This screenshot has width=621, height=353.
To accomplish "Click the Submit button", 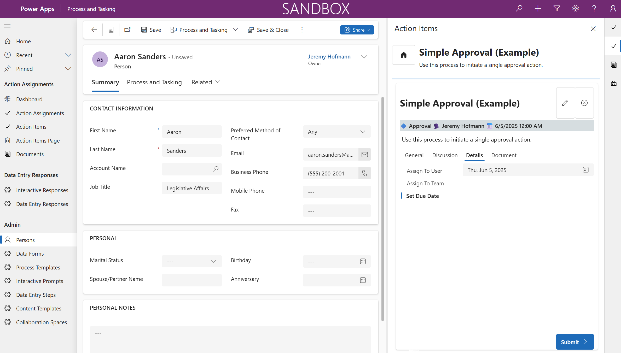I will pyautogui.click(x=574, y=342).
